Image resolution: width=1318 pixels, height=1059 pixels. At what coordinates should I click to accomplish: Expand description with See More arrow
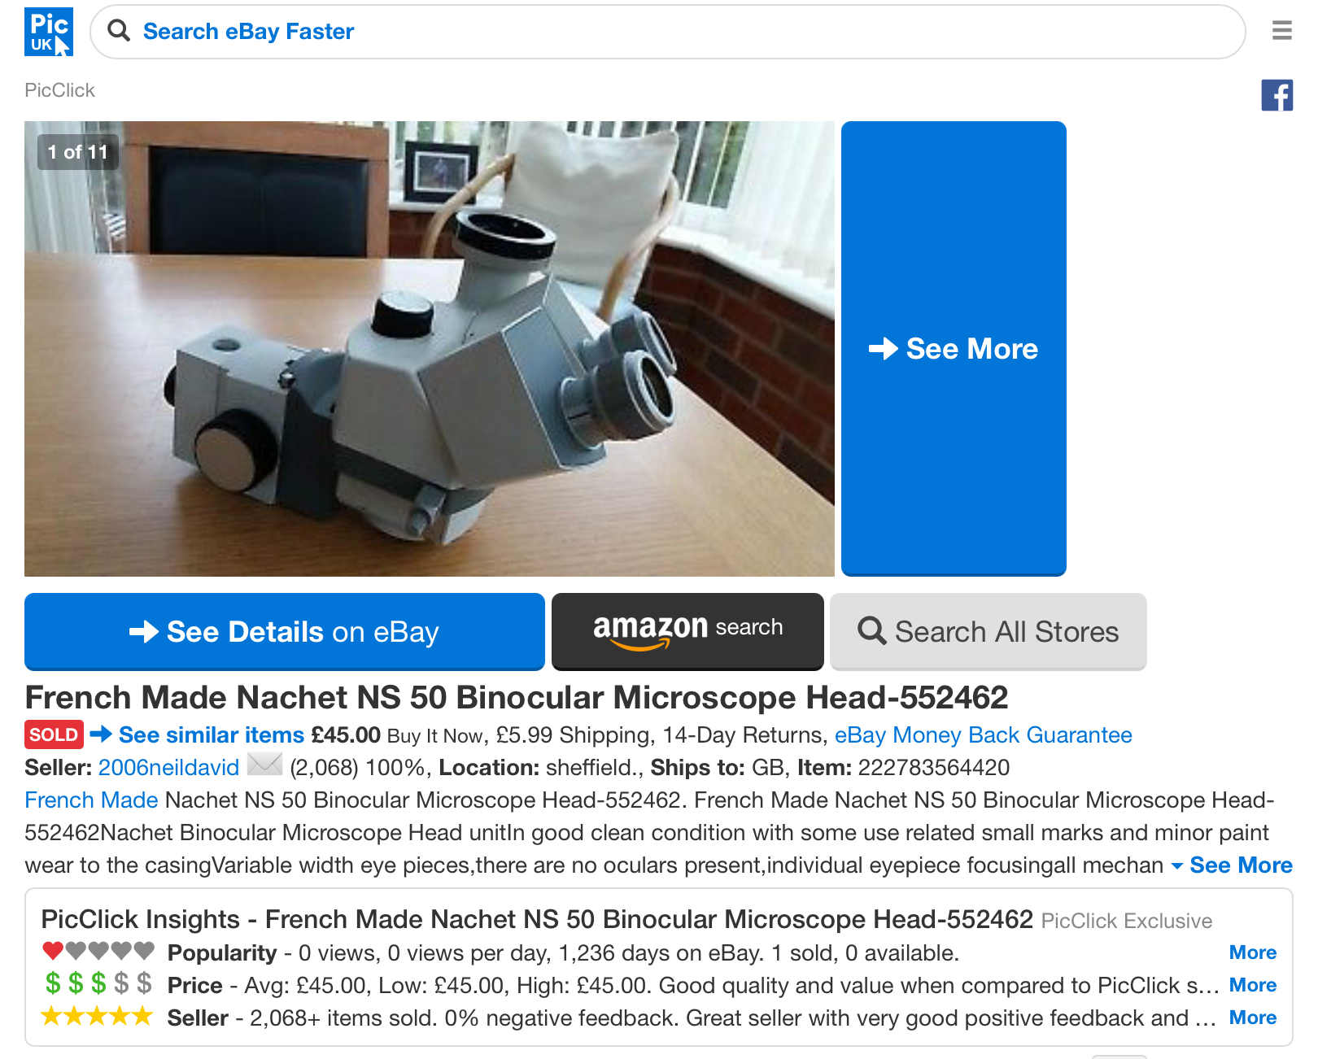(x=1232, y=865)
